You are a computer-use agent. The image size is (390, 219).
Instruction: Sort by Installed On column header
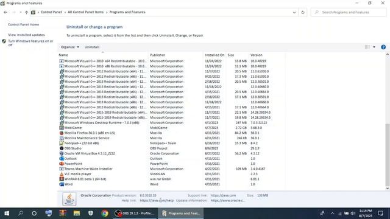(214, 55)
